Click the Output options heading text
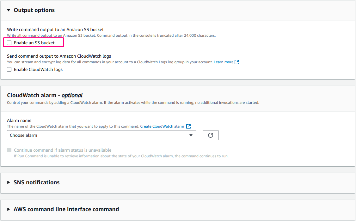The height and width of the screenshot is (221, 356). coord(34,10)
